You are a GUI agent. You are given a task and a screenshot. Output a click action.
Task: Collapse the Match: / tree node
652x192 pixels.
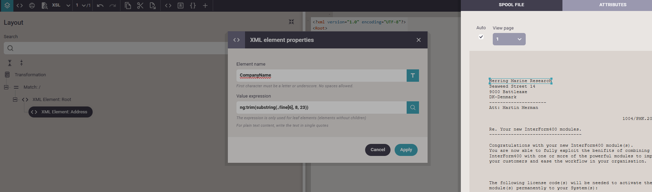(x=6, y=87)
